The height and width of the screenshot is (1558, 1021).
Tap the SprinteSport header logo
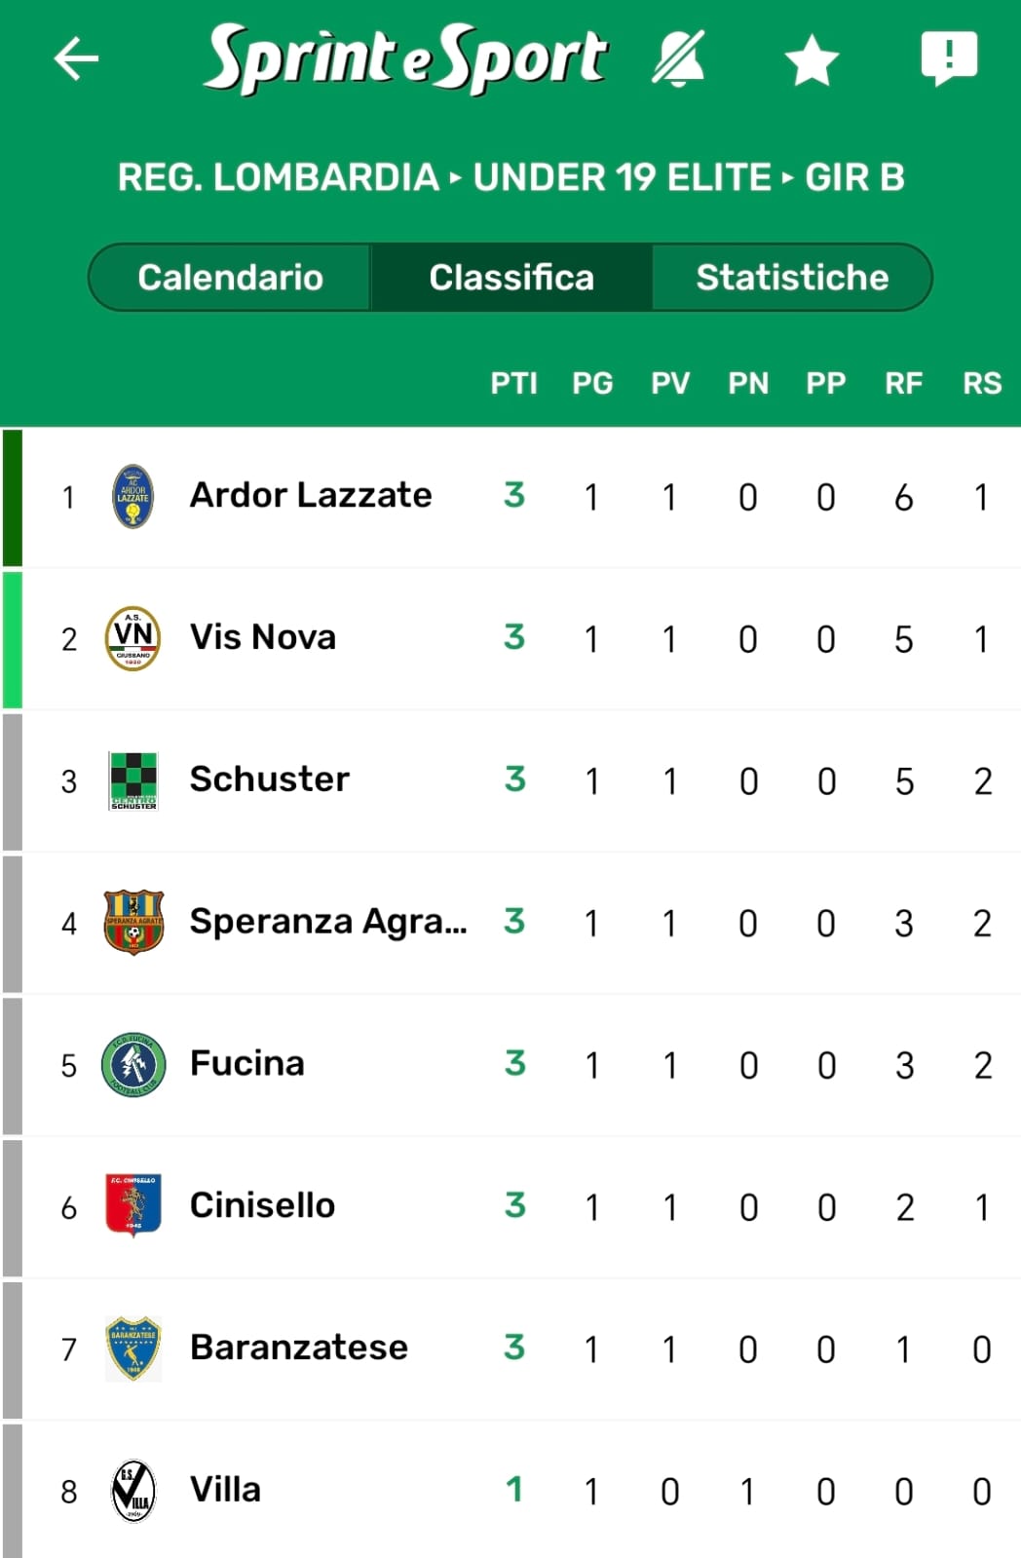pyautogui.click(x=405, y=58)
